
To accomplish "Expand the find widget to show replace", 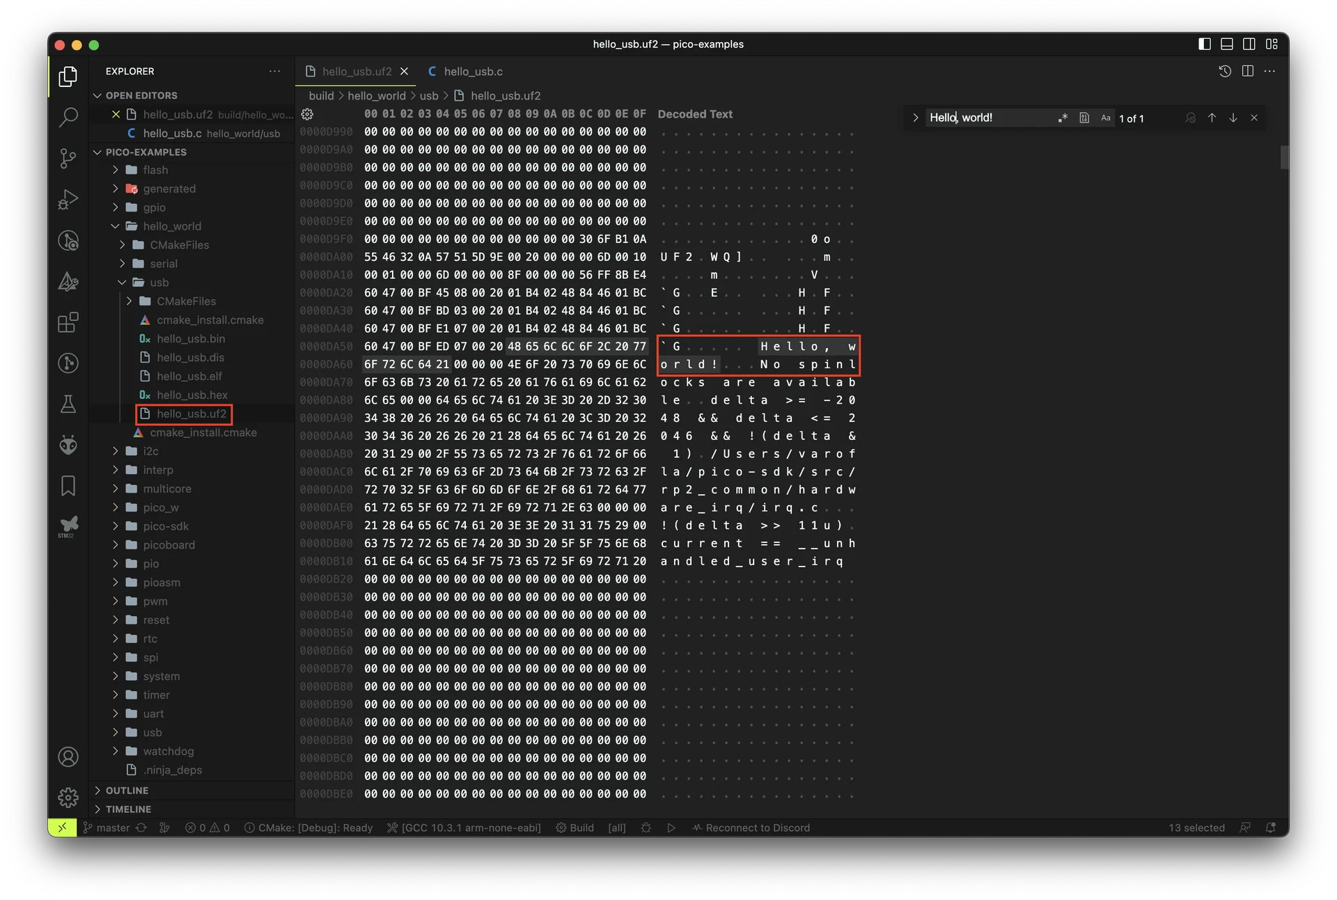I will (916, 118).
